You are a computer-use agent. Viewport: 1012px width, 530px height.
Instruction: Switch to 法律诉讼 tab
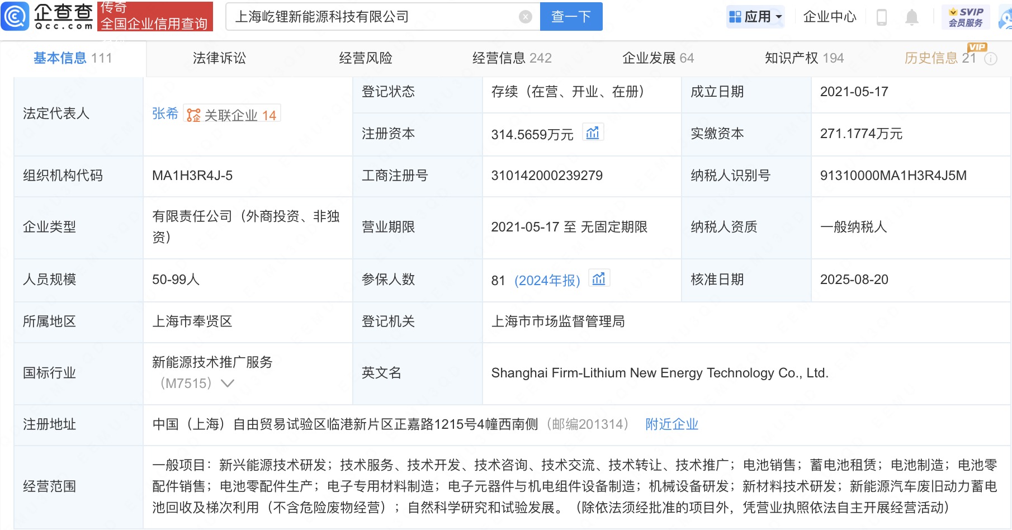tap(219, 58)
